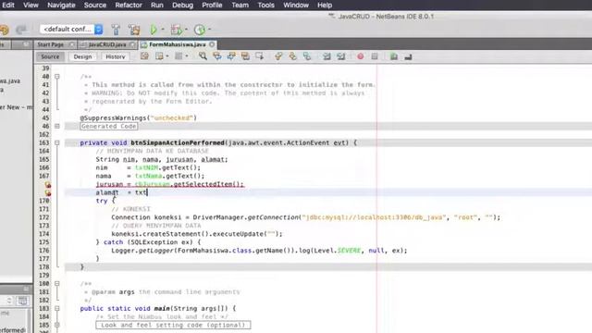The height and width of the screenshot is (333, 592).
Task: Open Profile Project dropdown arrow
Action: (x=210, y=30)
